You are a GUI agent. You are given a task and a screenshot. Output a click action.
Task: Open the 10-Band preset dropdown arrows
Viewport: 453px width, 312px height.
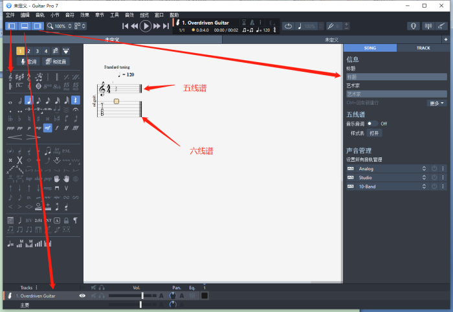click(x=424, y=186)
